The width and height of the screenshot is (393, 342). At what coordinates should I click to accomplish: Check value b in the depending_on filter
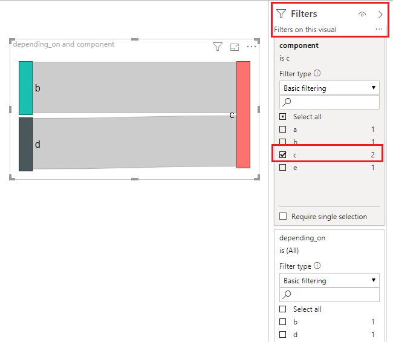[x=283, y=322]
